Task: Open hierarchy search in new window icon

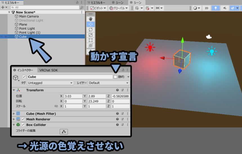Action: click(82, 7)
